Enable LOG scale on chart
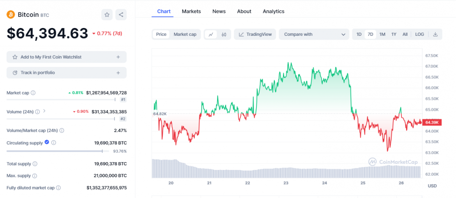The width and height of the screenshot is (456, 198). 419,34
